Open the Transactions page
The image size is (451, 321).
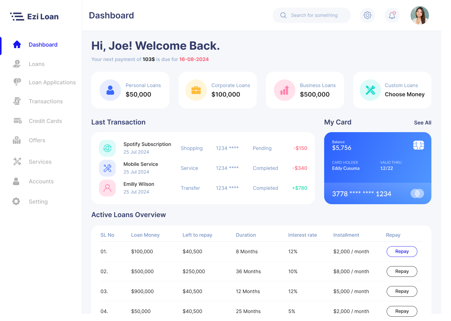(x=45, y=101)
